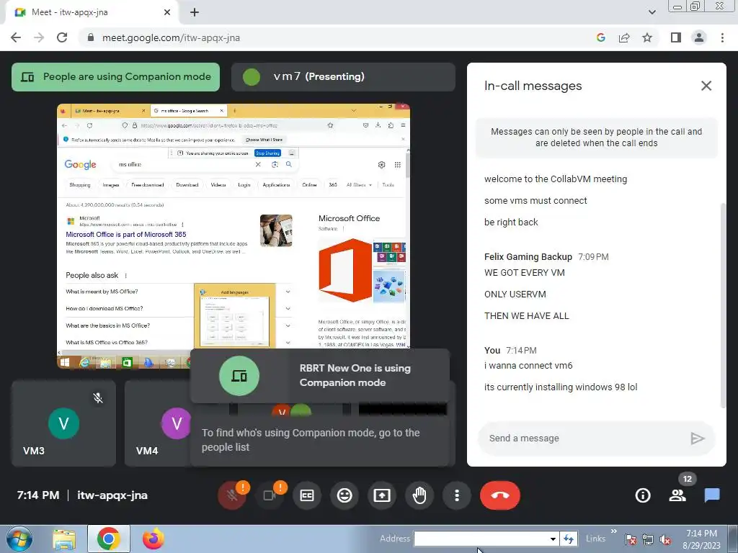Open the muted volume tray icon
The height and width of the screenshot is (553, 738).
(x=665, y=539)
